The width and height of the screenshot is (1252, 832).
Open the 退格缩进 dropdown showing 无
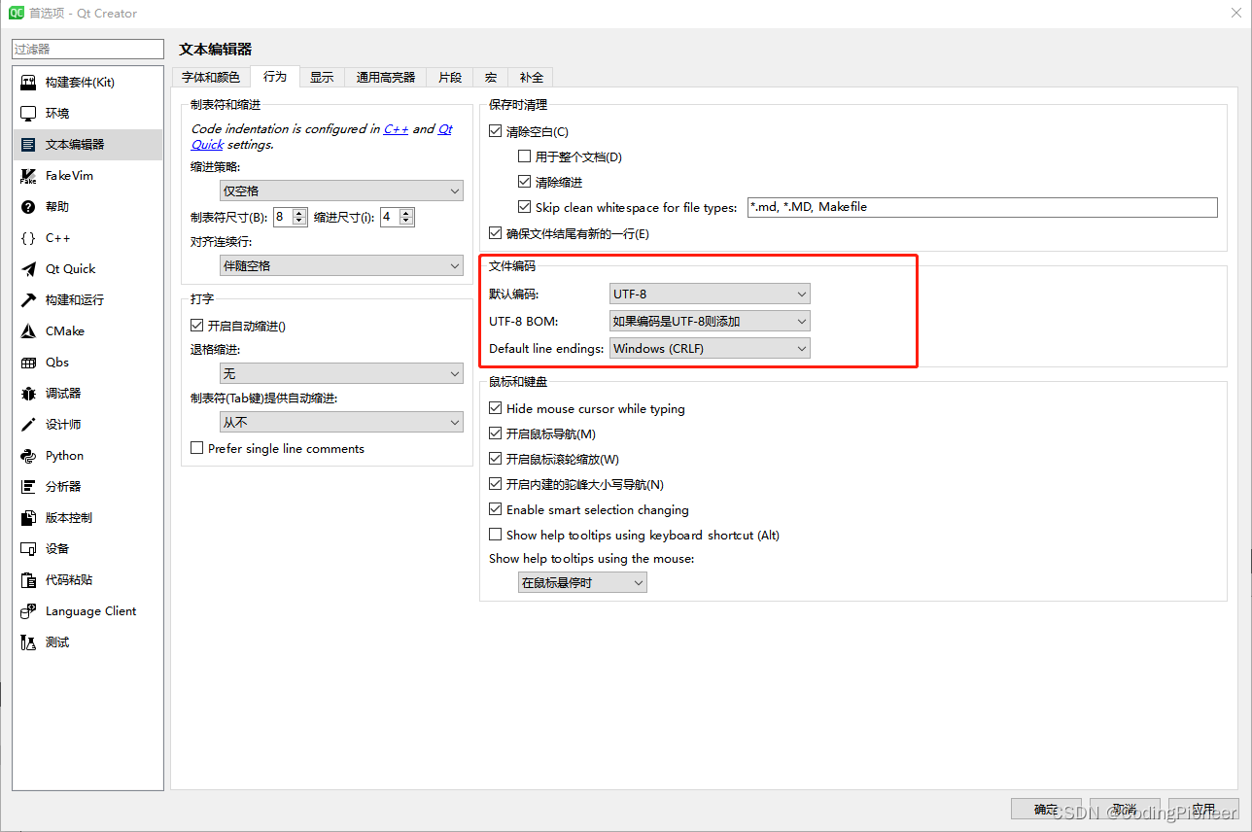341,373
